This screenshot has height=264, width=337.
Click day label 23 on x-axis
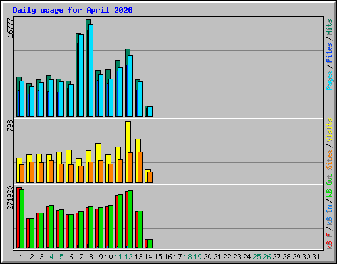(237, 257)
